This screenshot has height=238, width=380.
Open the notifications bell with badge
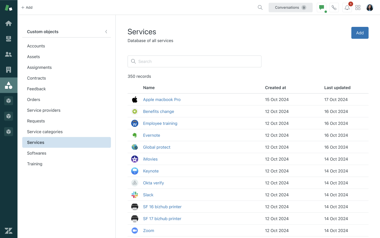[347, 7]
